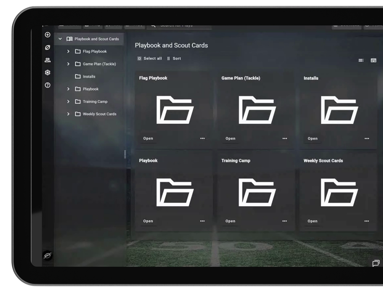The width and height of the screenshot is (383, 292).
Task: Click the add (plus circle) sidebar icon
Action: point(48,35)
